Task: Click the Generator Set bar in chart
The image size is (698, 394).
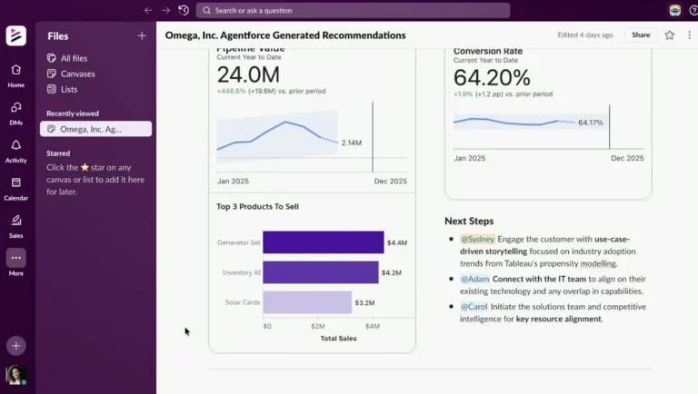Action: [x=324, y=242]
